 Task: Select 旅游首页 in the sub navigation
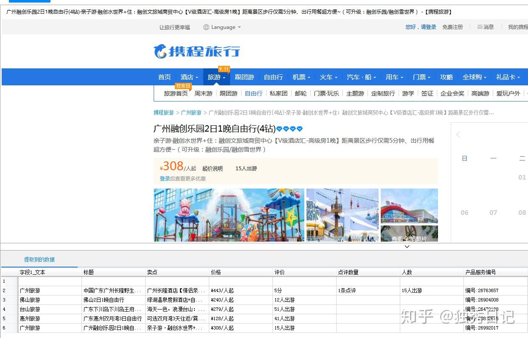176,93
